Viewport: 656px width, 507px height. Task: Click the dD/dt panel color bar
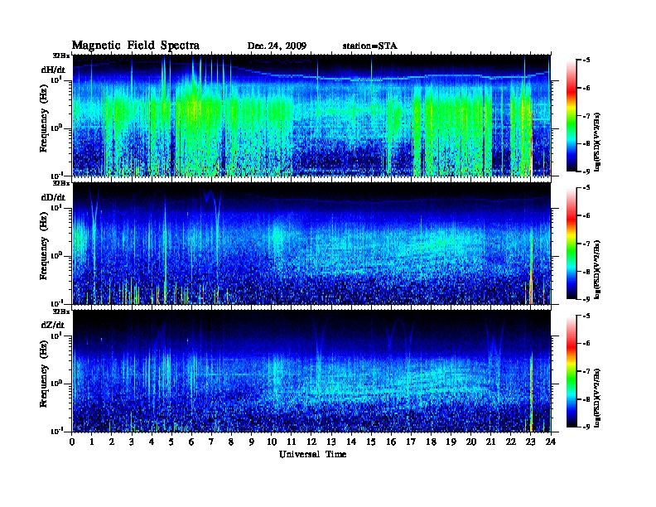[x=571, y=244]
